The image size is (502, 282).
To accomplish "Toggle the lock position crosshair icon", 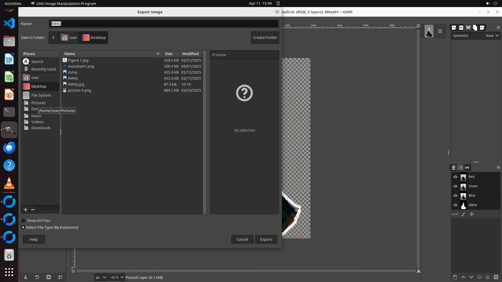I will click(472, 214).
